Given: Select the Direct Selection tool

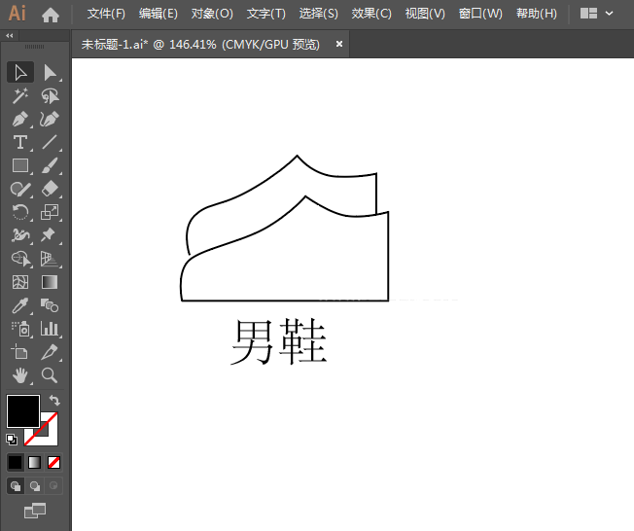Looking at the screenshot, I should [50, 73].
